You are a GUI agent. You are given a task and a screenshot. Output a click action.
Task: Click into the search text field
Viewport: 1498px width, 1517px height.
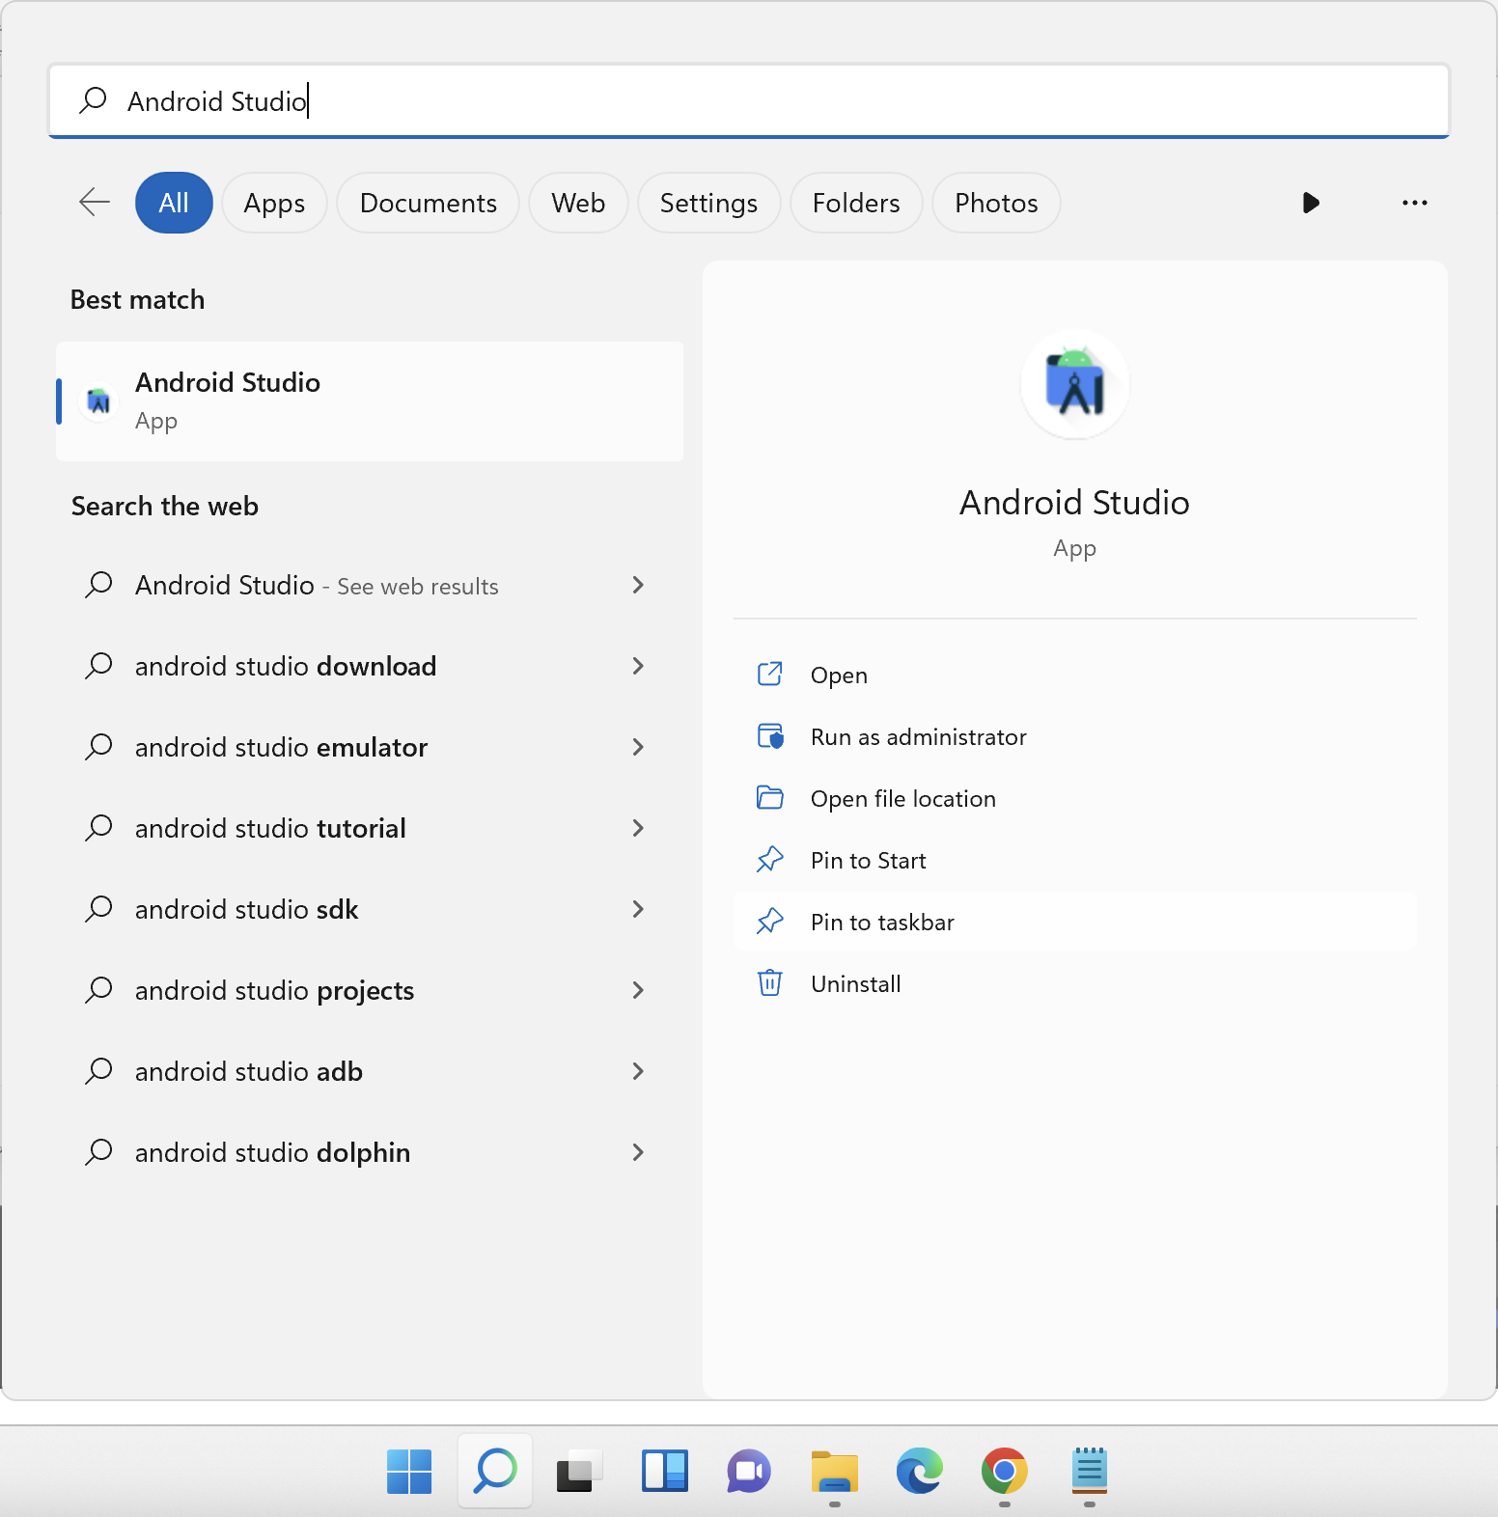coord(749,100)
